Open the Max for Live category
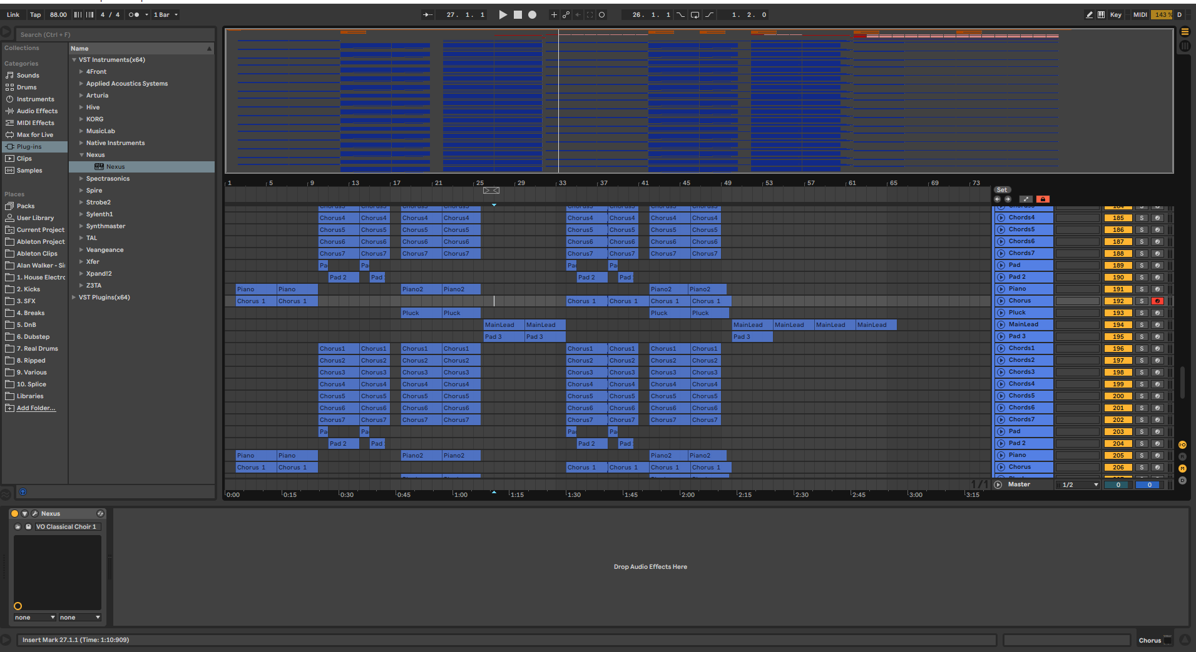1196x652 pixels. pos(34,135)
